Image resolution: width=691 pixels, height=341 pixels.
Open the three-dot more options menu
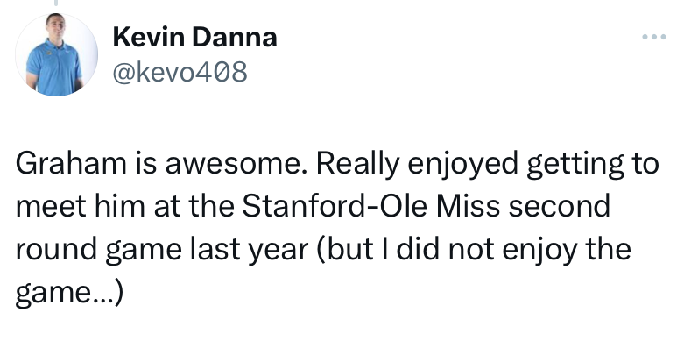point(654,37)
